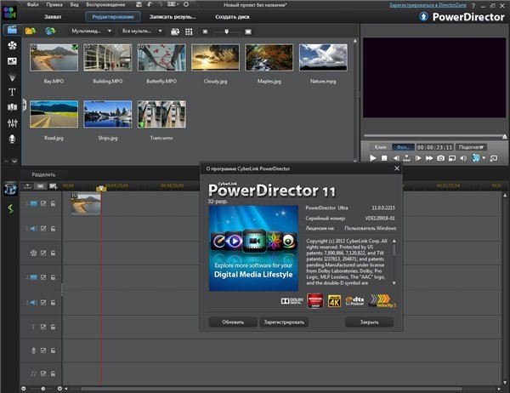Viewport: 510px width, 393px height.
Task: Click the library explorer view icon
Action: 175,31
